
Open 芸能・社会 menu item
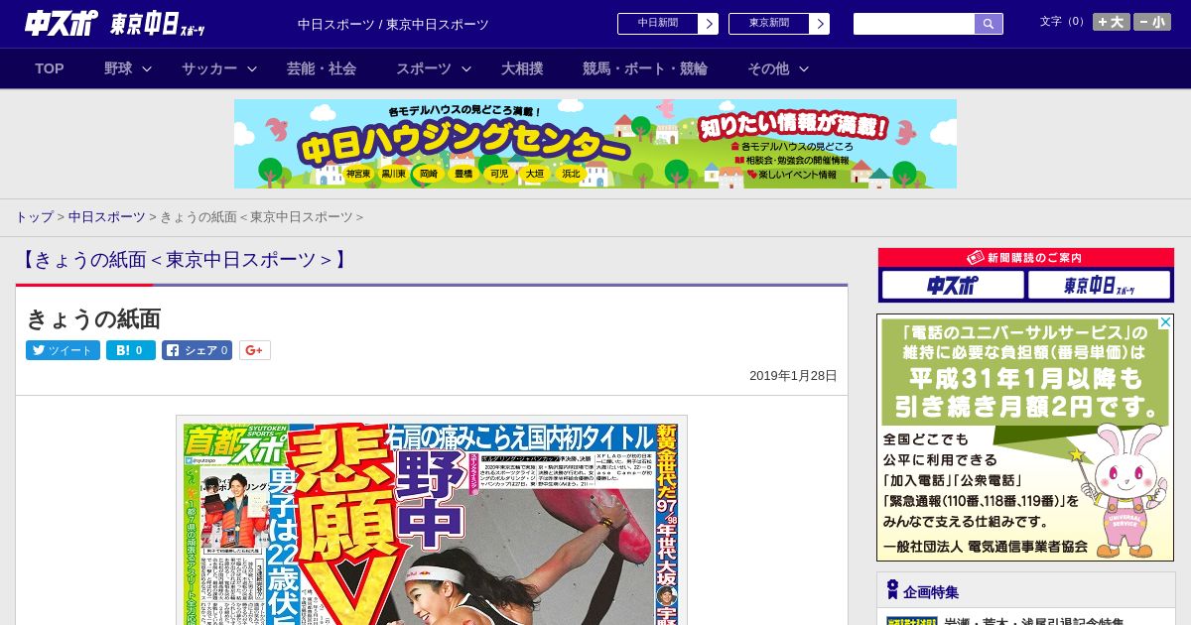click(322, 68)
